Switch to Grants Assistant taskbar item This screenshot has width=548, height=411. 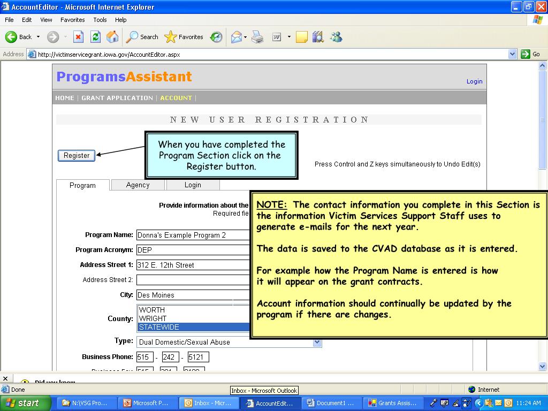(x=392, y=403)
